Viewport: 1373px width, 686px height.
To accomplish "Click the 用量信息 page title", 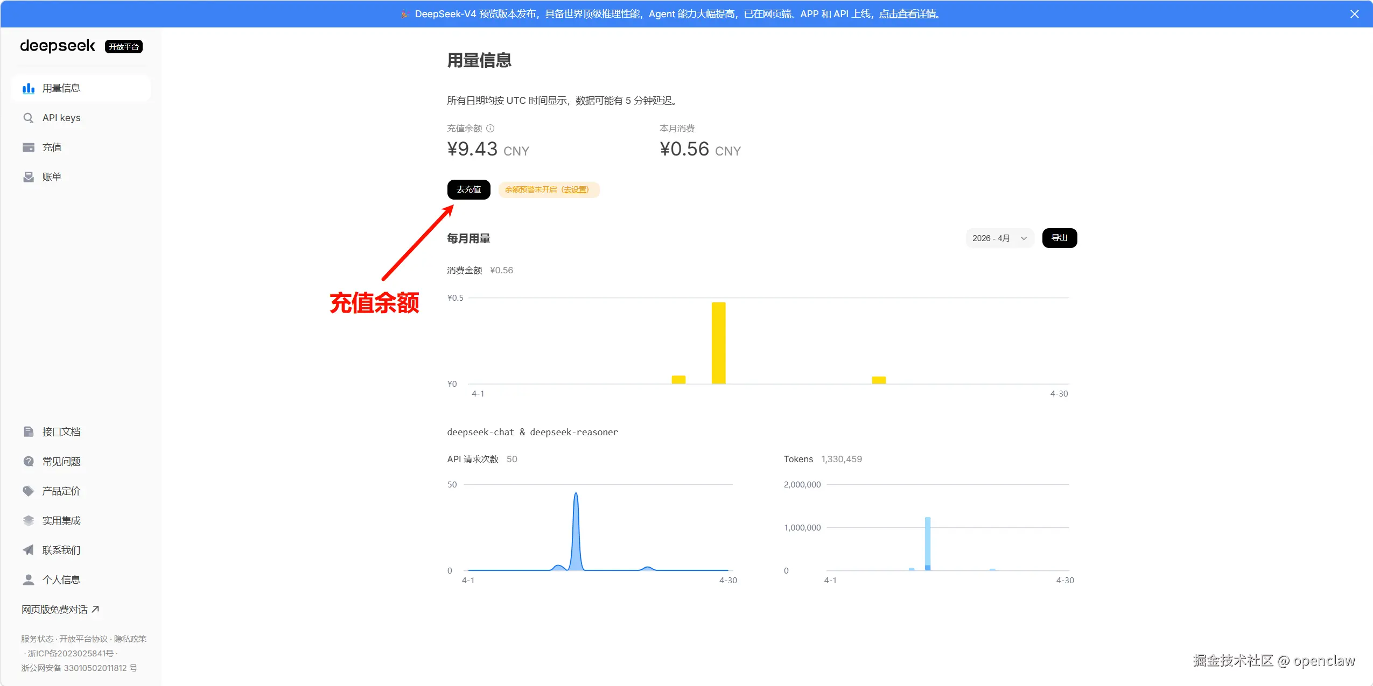I will point(479,60).
